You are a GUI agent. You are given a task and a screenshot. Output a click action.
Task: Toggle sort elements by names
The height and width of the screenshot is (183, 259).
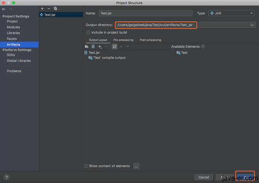pos(114,47)
